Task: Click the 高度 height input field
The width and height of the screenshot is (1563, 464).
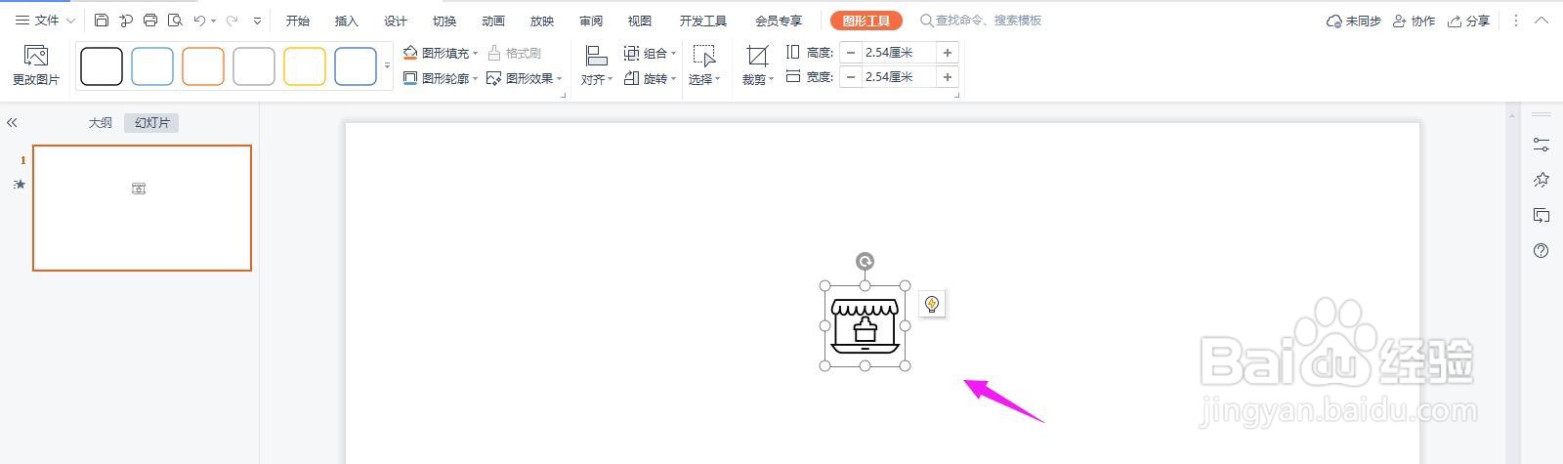Action: coord(898,53)
